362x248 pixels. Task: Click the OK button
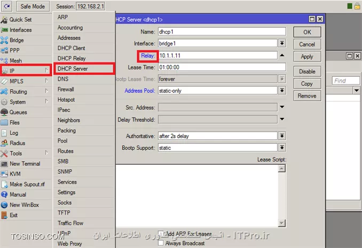[307, 32]
